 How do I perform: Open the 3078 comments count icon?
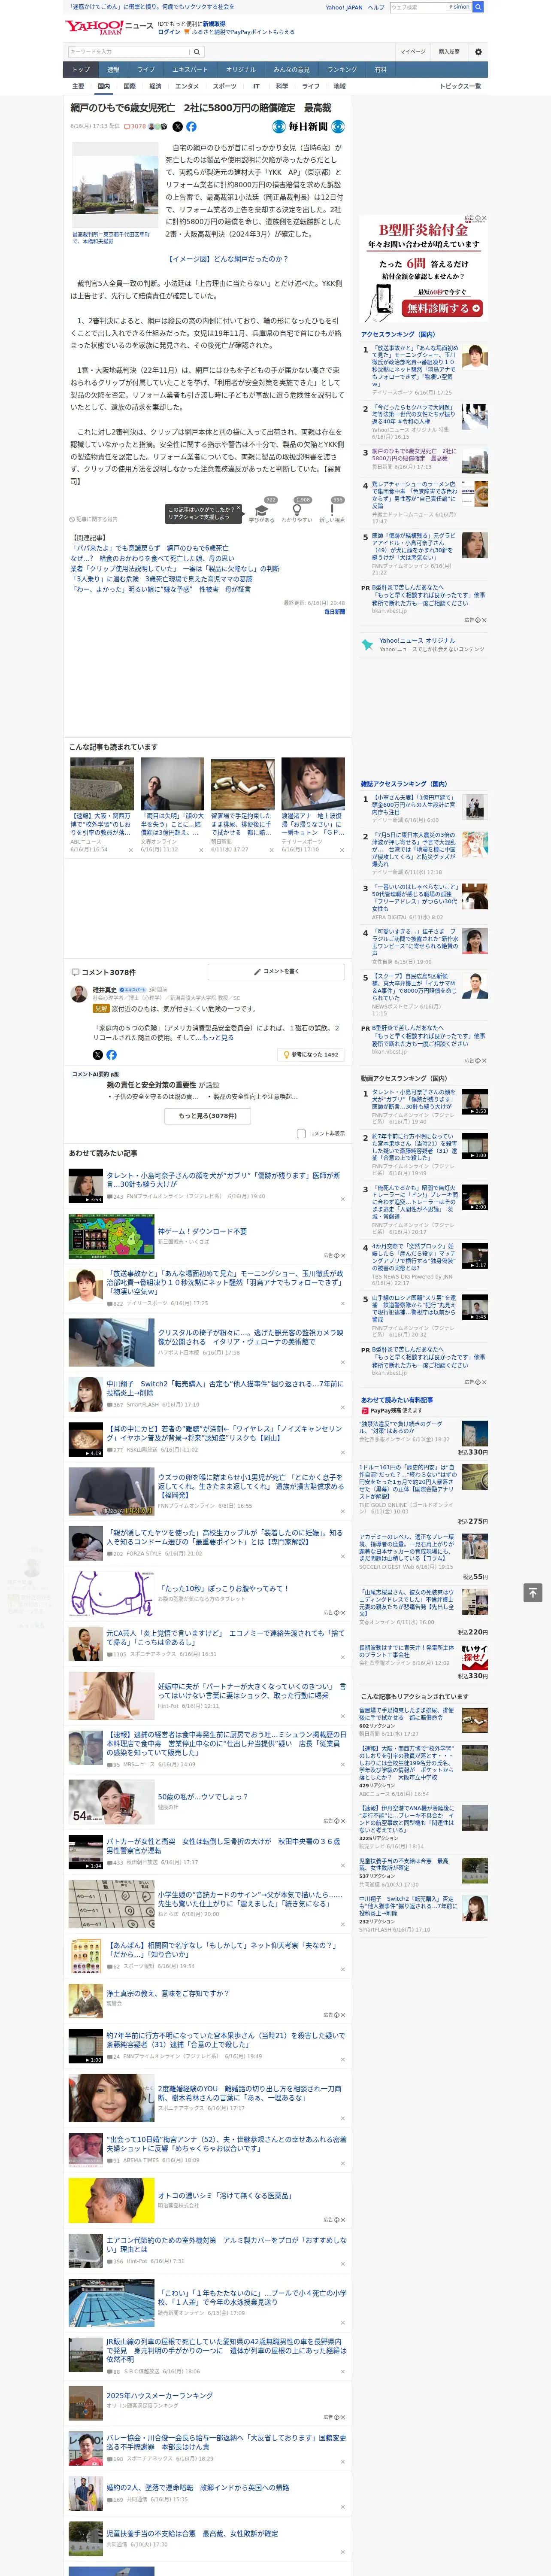135,127
